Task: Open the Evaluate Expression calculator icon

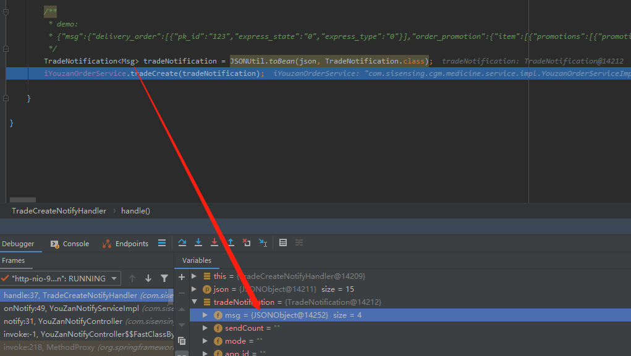Action: tap(283, 242)
